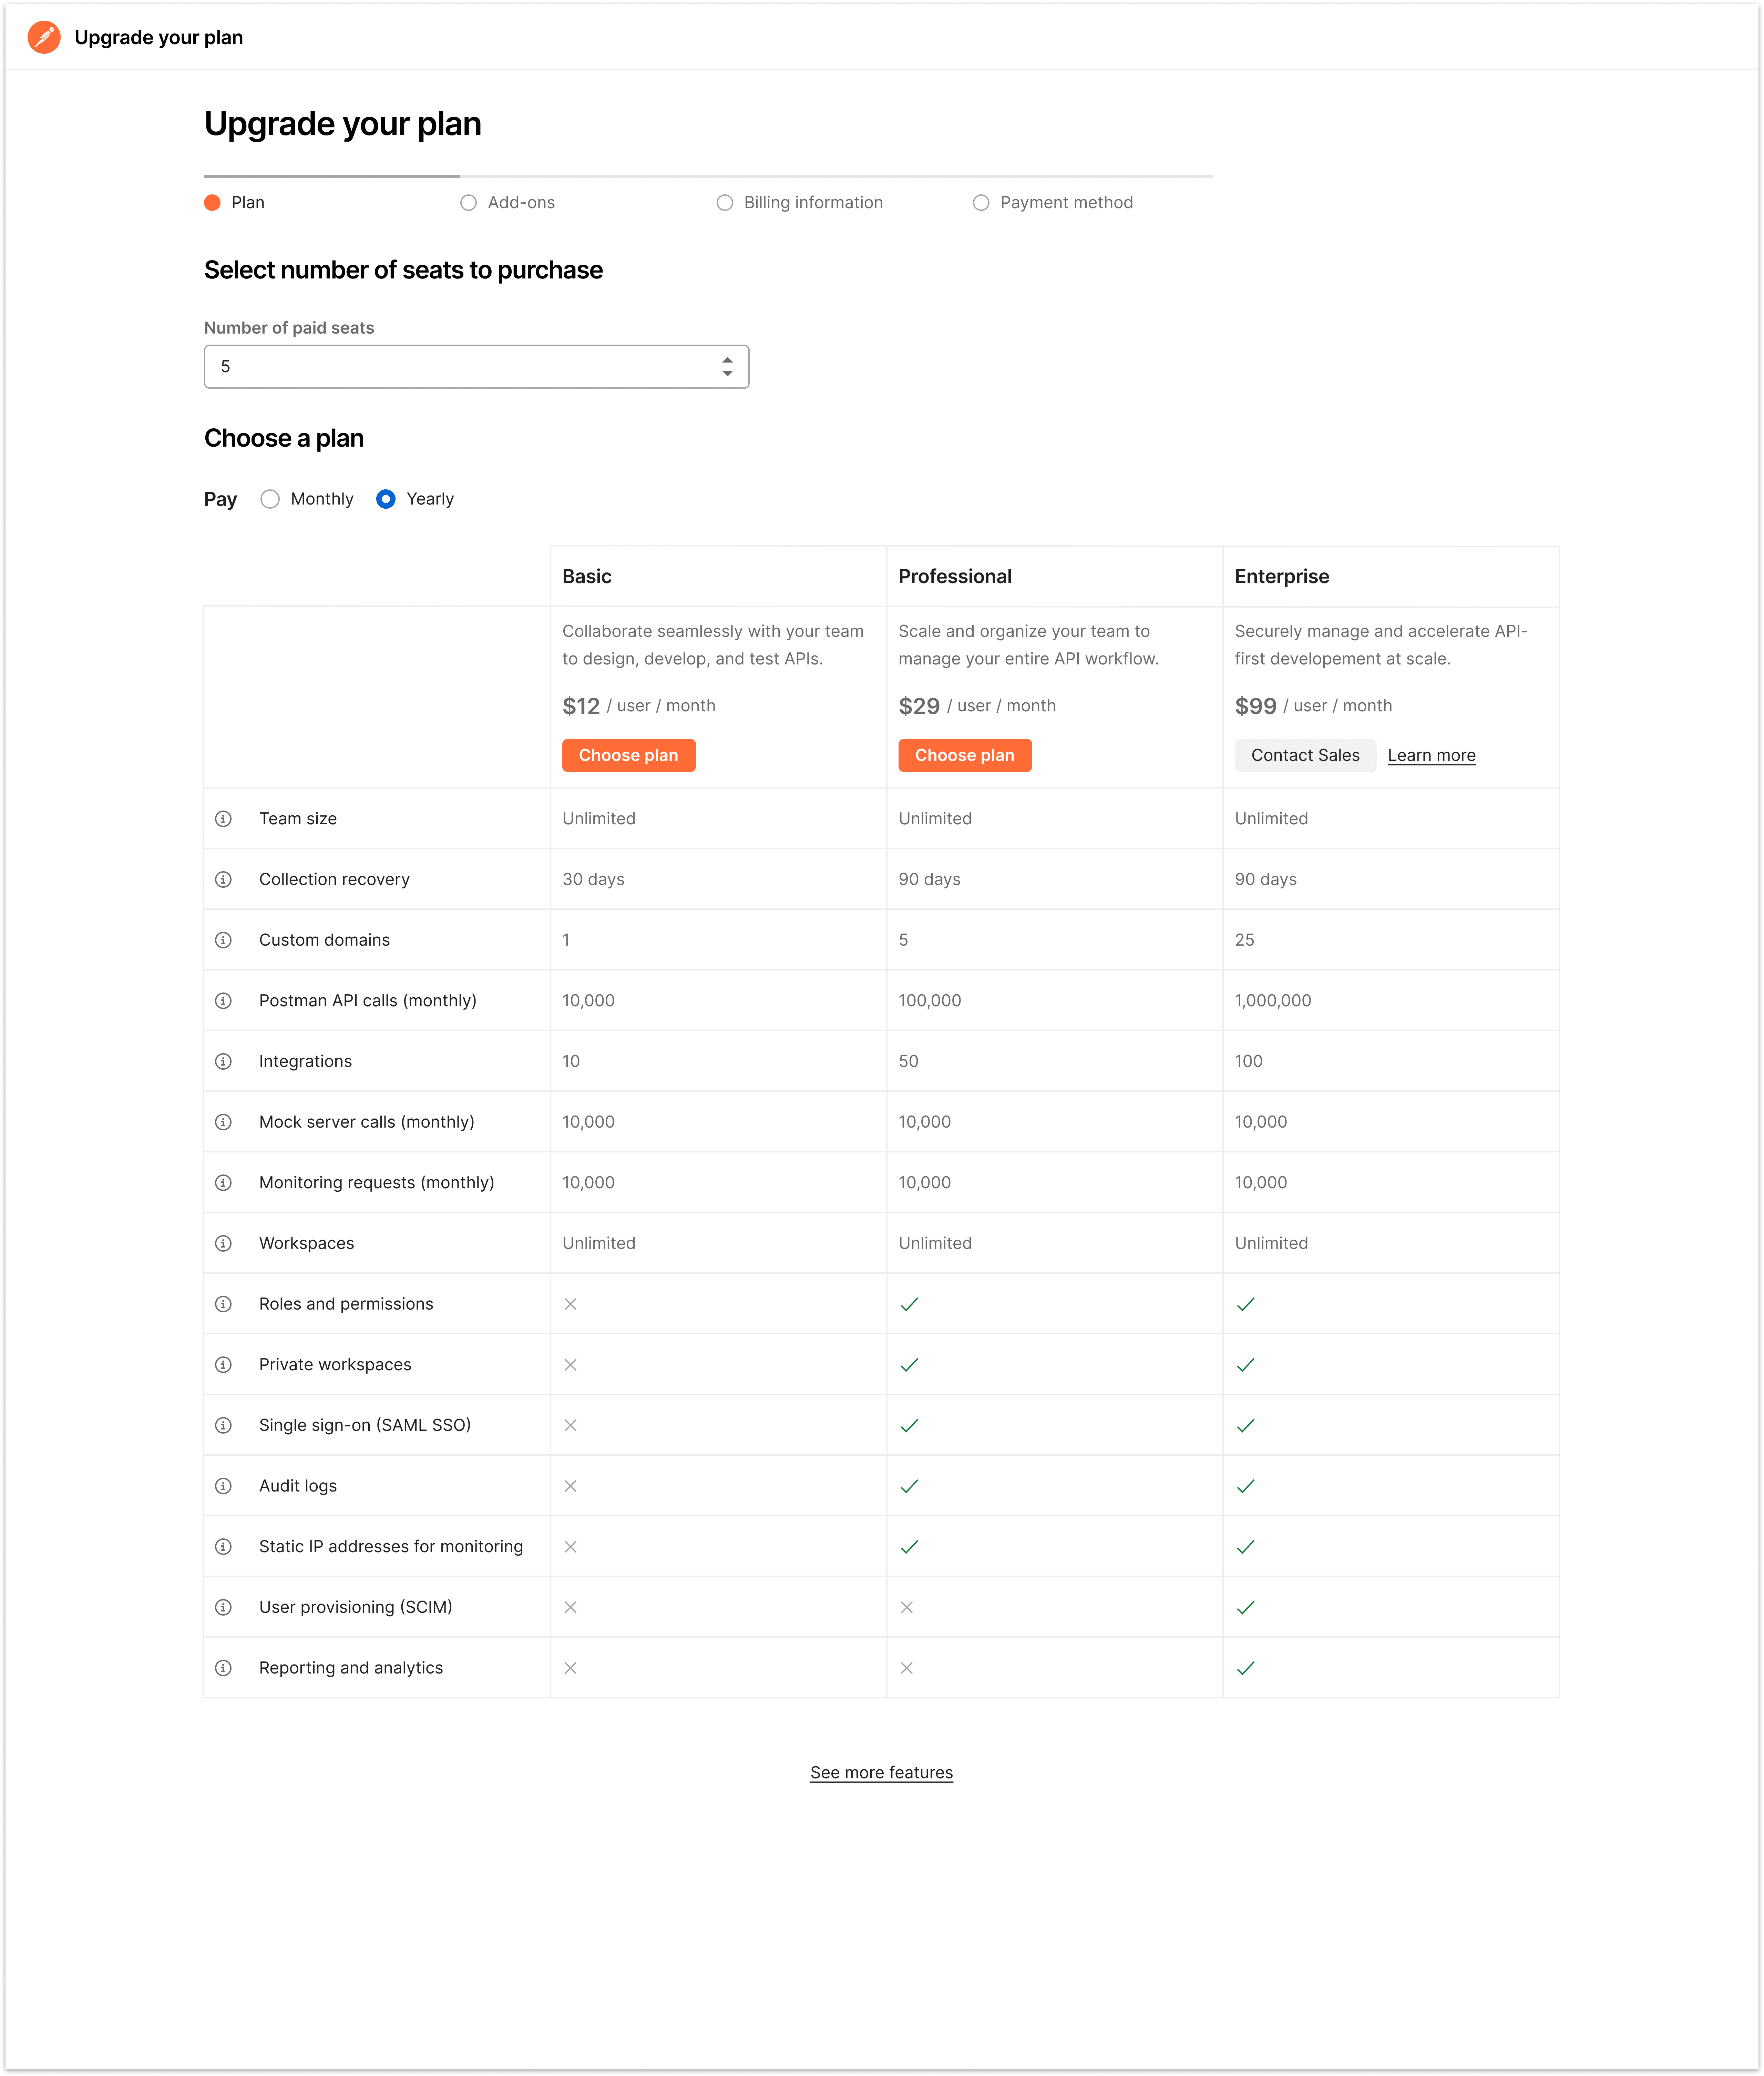The image size is (1764, 2076).
Task: Show info for Reporting and analytics
Action: point(223,1668)
